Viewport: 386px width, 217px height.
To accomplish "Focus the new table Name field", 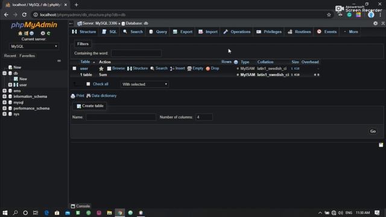I will (121, 117).
